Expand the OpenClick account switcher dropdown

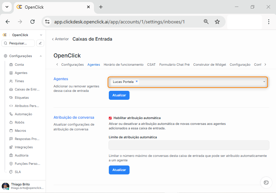(x=41, y=35)
